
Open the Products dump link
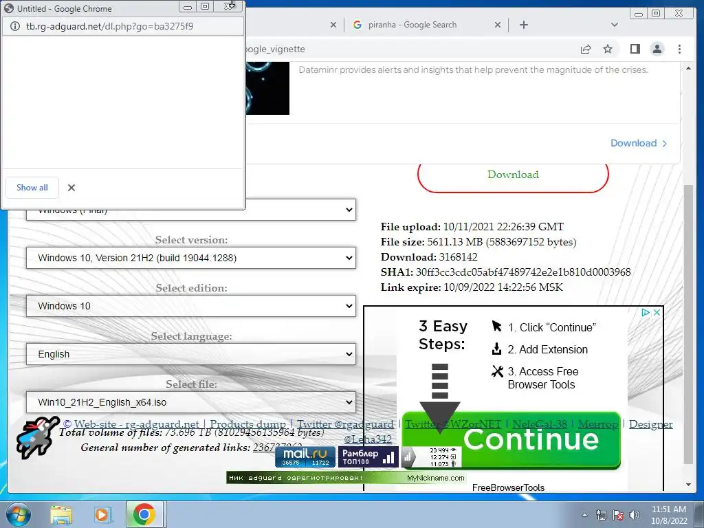click(x=247, y=423)
